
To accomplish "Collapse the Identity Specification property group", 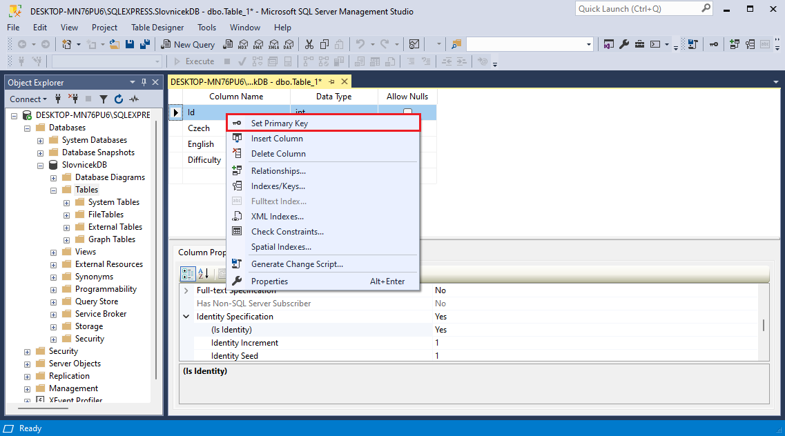I will click(186, 317).
